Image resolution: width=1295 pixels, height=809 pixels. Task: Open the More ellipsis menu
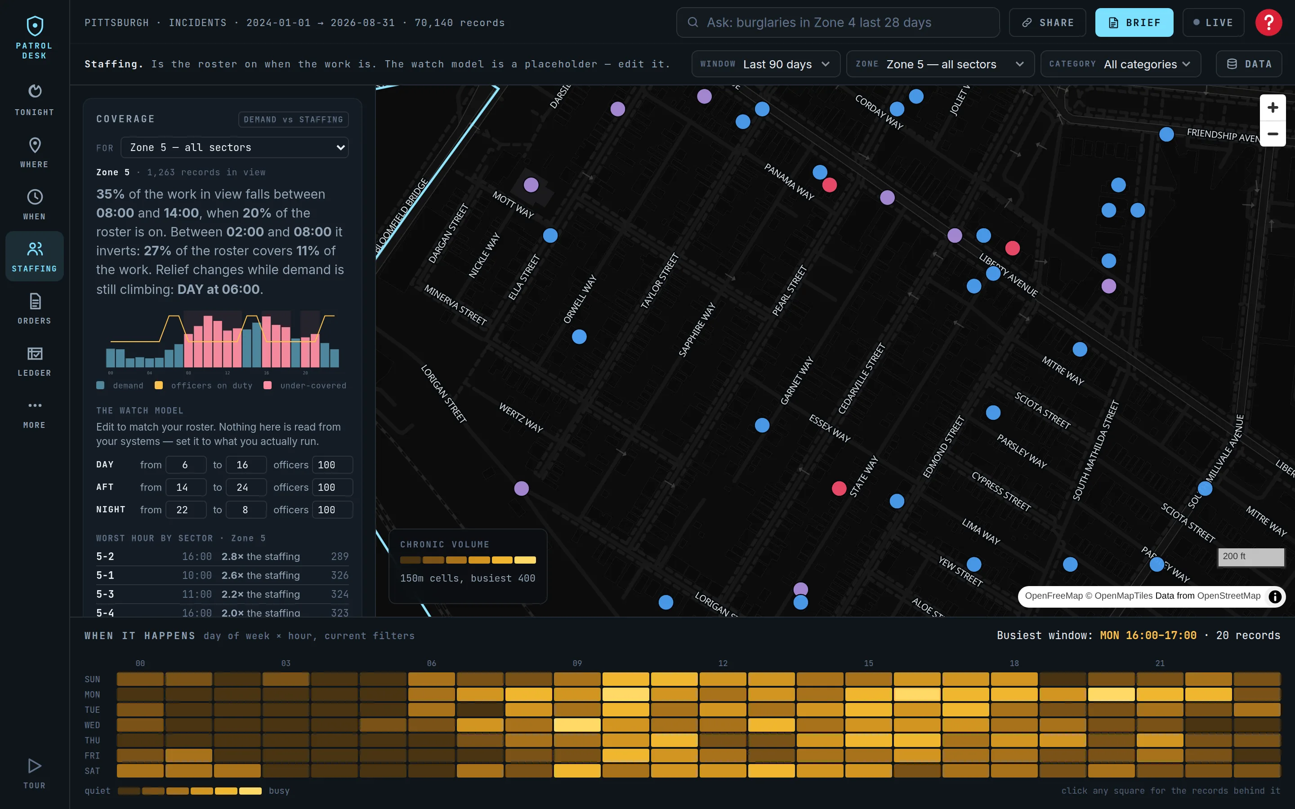34,413
